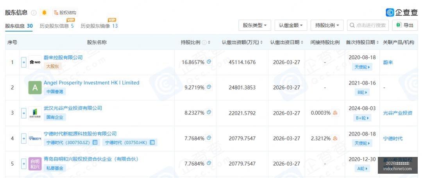Click the 天使轮 tag in 蔚来控股 row
422x178 pixels.
click(x=362, y=67)
